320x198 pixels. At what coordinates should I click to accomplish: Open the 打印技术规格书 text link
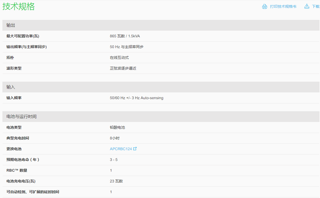coord(283,6)
